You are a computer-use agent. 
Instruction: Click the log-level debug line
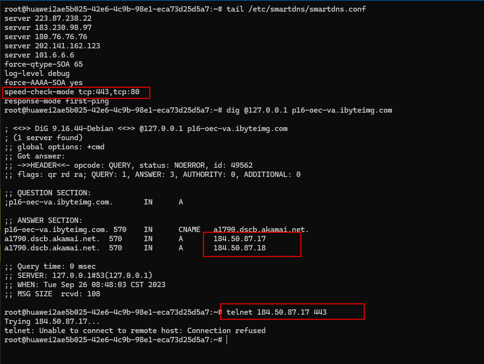click(37, 73)
